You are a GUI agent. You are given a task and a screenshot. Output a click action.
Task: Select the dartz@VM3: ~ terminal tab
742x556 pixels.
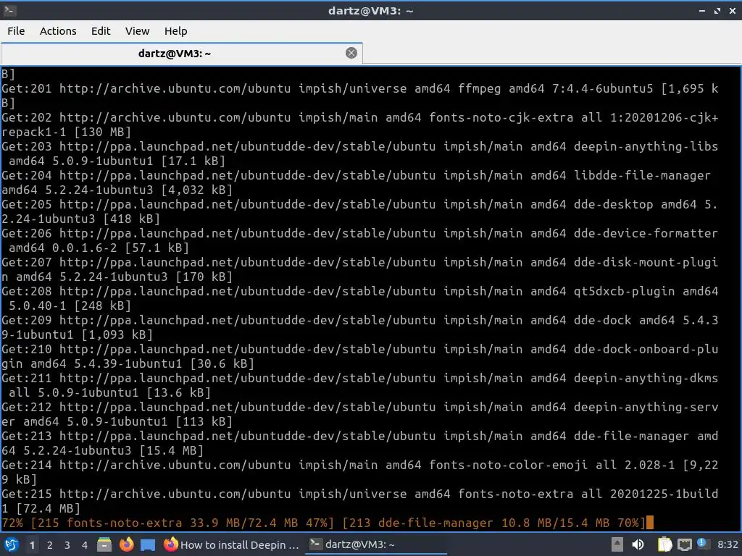(x=182, y=53)
